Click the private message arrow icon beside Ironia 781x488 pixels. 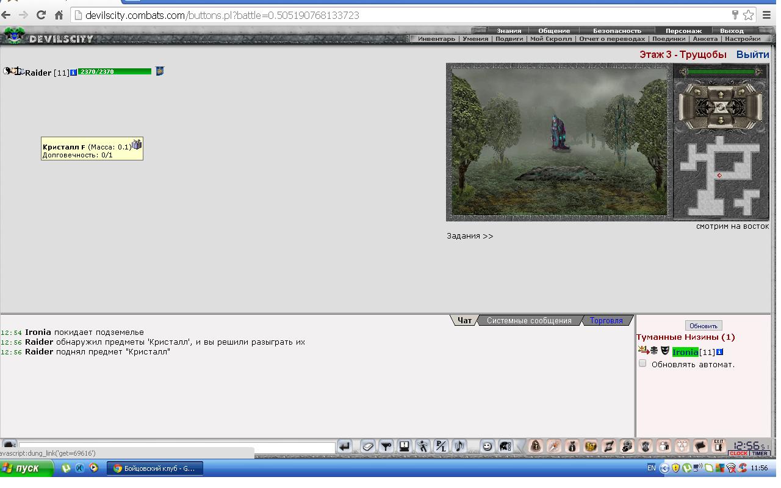(x=643, y=351)
